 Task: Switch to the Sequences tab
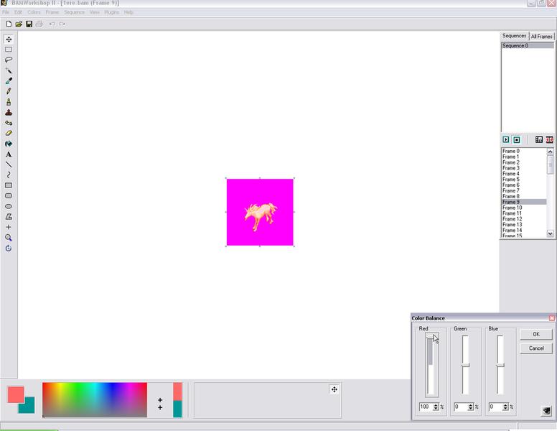pos(515,36)
